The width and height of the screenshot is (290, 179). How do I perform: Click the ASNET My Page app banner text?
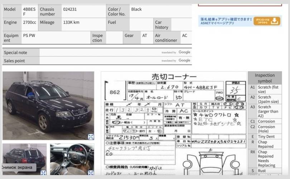pos(226,21)
